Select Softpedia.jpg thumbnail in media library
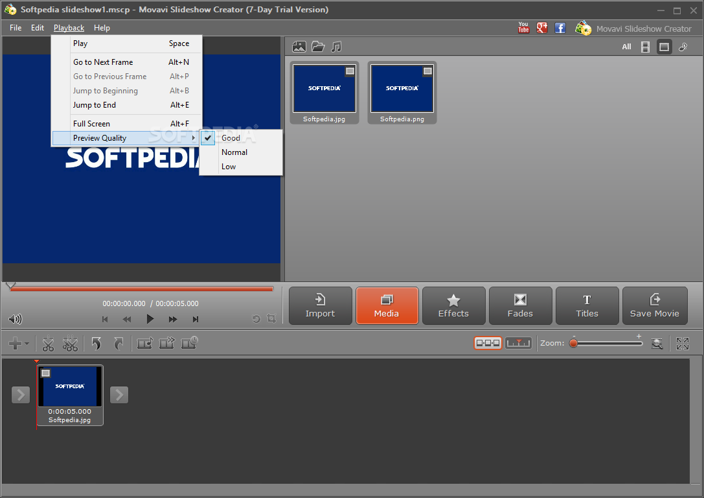The width and height of the screenshot is (704, 498). [324, 93]
